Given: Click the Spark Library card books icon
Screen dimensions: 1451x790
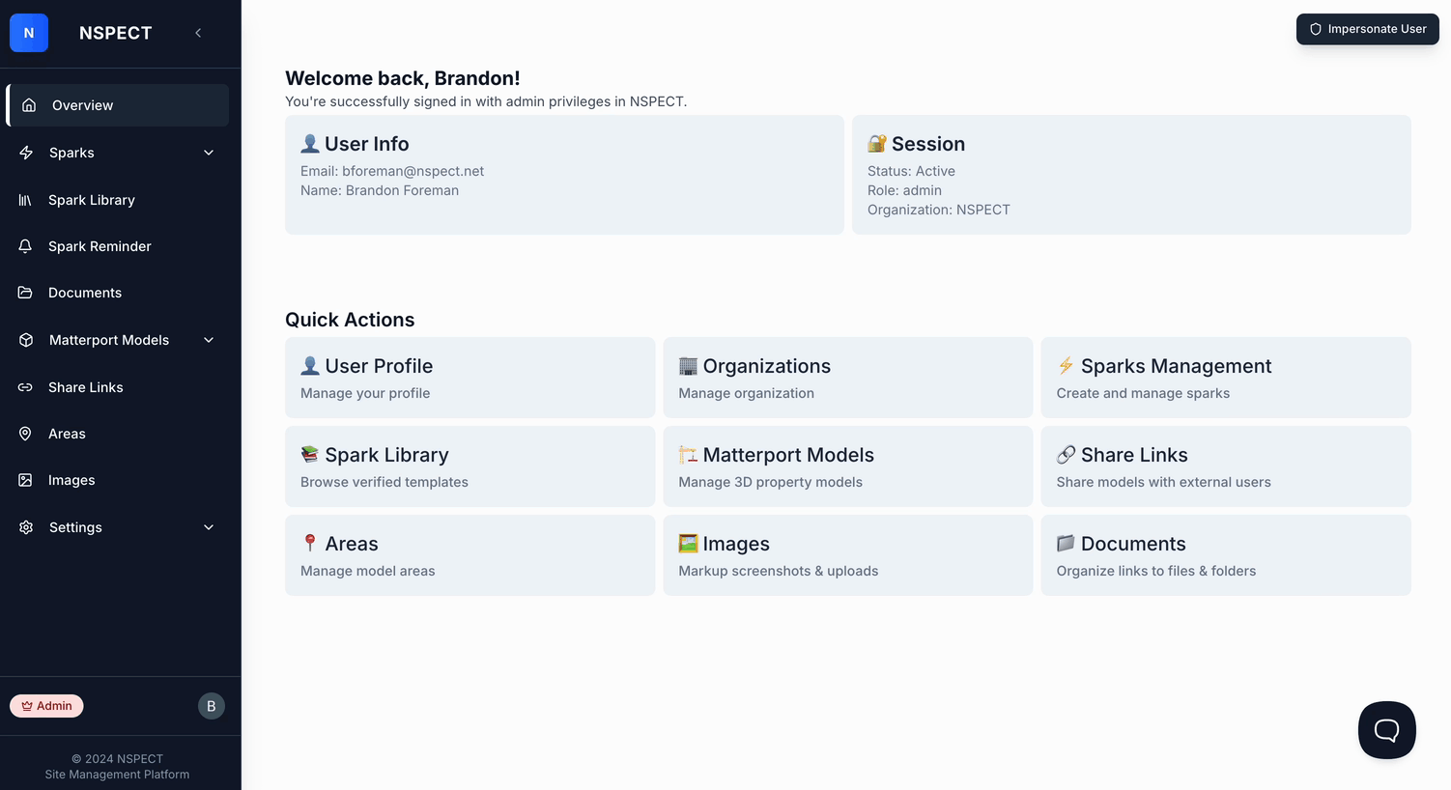Looking at the screenshot, I should click(310, 454).
